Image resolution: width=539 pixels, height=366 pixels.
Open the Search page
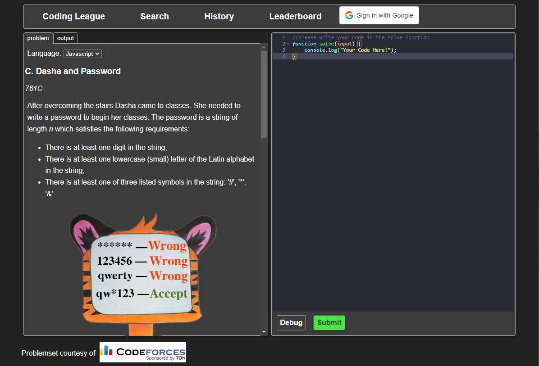pyautogui.click(x=154, y=17)
